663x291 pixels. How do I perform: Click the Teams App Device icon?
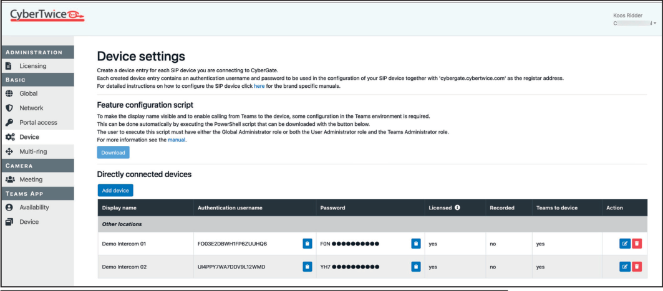click(x=9, y=222)
